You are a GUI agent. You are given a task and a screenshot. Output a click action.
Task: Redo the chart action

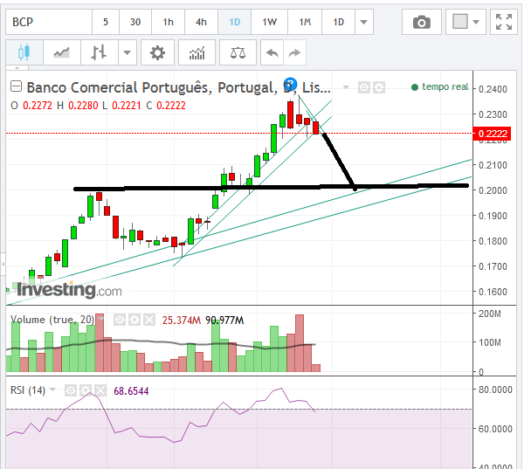[294, 52]
